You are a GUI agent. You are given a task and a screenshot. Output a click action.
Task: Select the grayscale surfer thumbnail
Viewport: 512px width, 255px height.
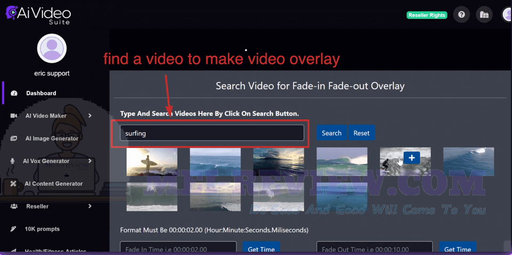405,162
